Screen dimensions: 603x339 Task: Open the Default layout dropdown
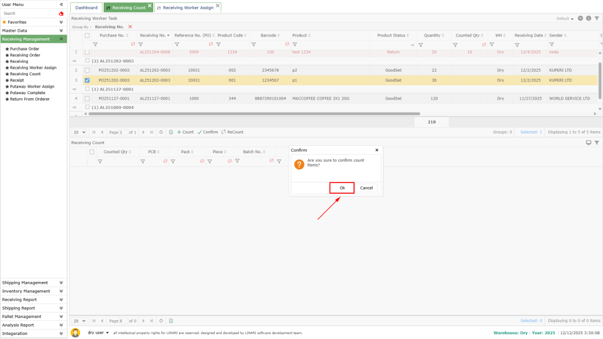565,18
